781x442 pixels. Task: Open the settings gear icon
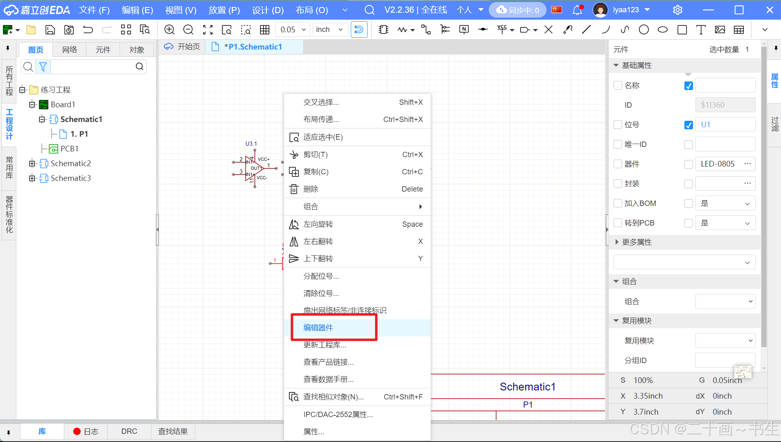pos(678,10)
